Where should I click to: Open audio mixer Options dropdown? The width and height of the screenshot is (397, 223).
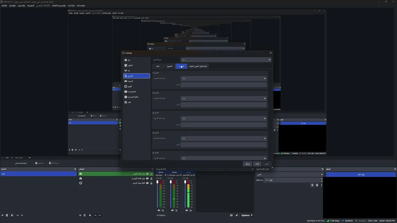point(247,215)
